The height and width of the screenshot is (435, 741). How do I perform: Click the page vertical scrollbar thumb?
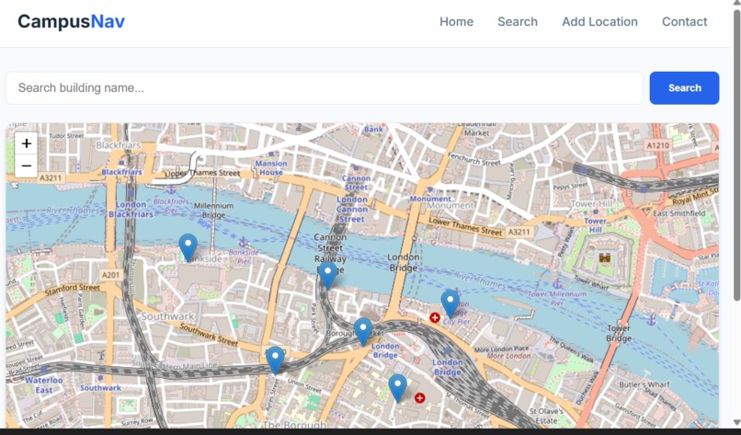(x=736, y=154)
